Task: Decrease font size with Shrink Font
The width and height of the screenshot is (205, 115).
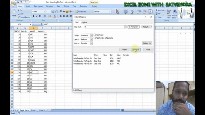Action: point(56,11)
